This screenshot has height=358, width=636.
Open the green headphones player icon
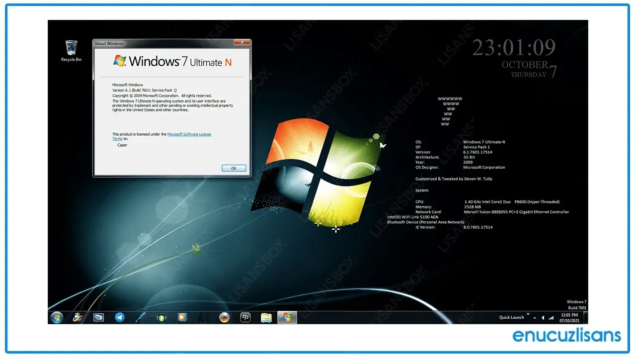pyautogui.click(x=161, y=317)
